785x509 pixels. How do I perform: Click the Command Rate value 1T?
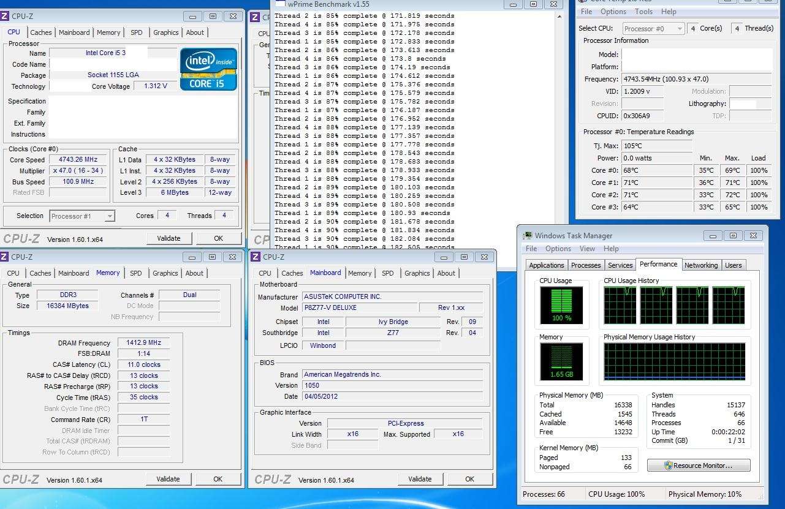click(x=144, y=420)
